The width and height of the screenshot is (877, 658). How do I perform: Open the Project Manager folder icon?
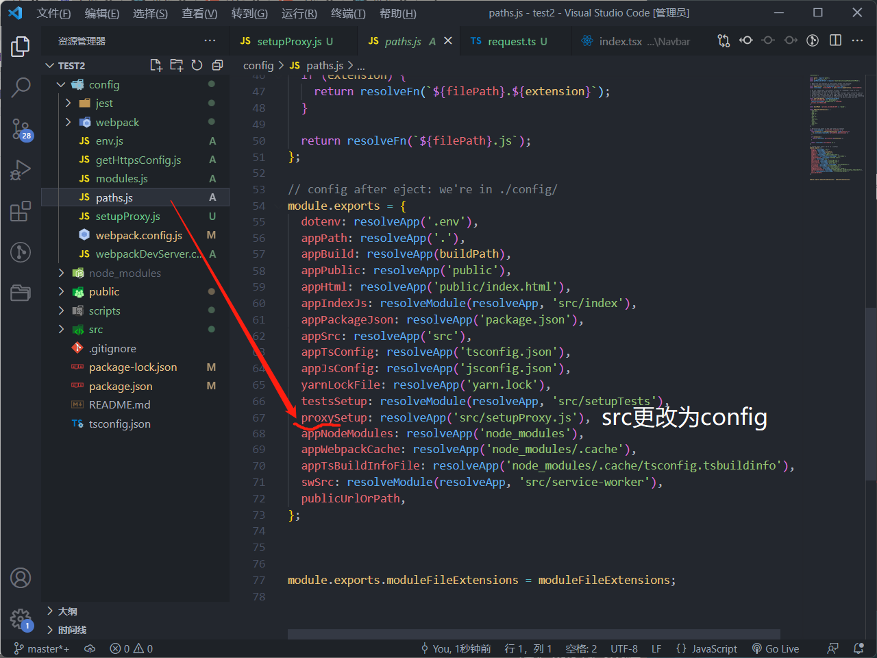[21, 293]
